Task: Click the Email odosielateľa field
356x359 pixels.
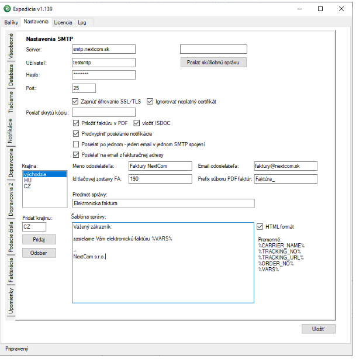Action: (x=286, y=166)
